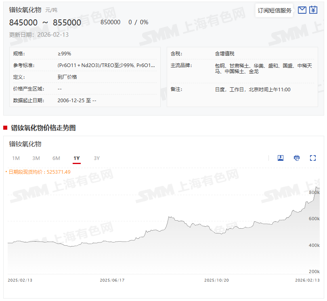Show the 6M price trend

56,158
